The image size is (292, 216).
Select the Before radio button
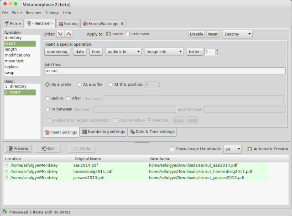[x=47, y=98]
